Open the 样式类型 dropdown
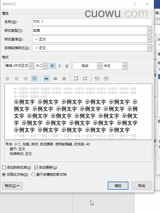Image resolution: width=160 pixels, height=213 pixels. pos(149,31)
